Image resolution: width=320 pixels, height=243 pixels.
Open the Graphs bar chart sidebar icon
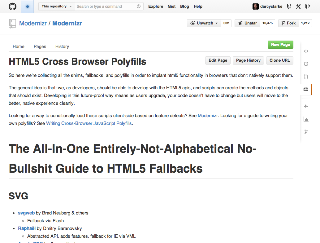[x=306, y=119]
